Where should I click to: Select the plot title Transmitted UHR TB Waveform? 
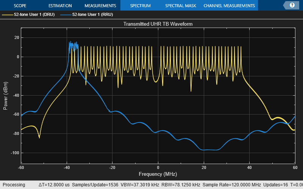(158, 24)
